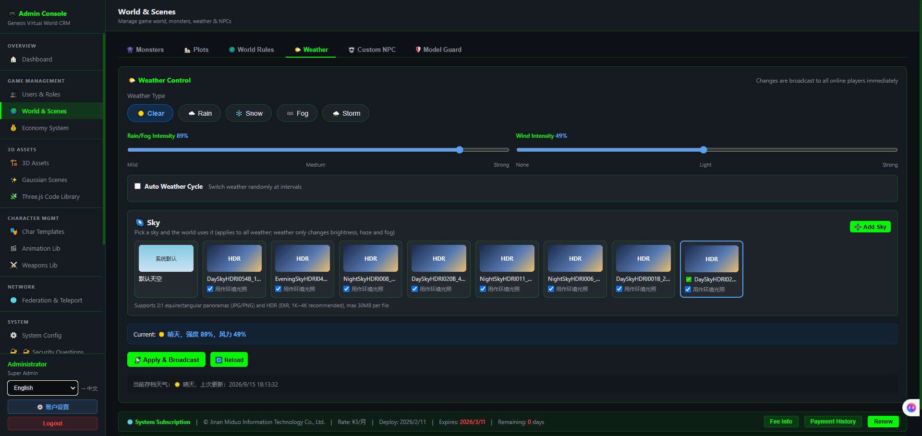Viewport: 922px width, 436px height.
Task: Click the Federation & Teleport globe icon
Action: point(13,301)
